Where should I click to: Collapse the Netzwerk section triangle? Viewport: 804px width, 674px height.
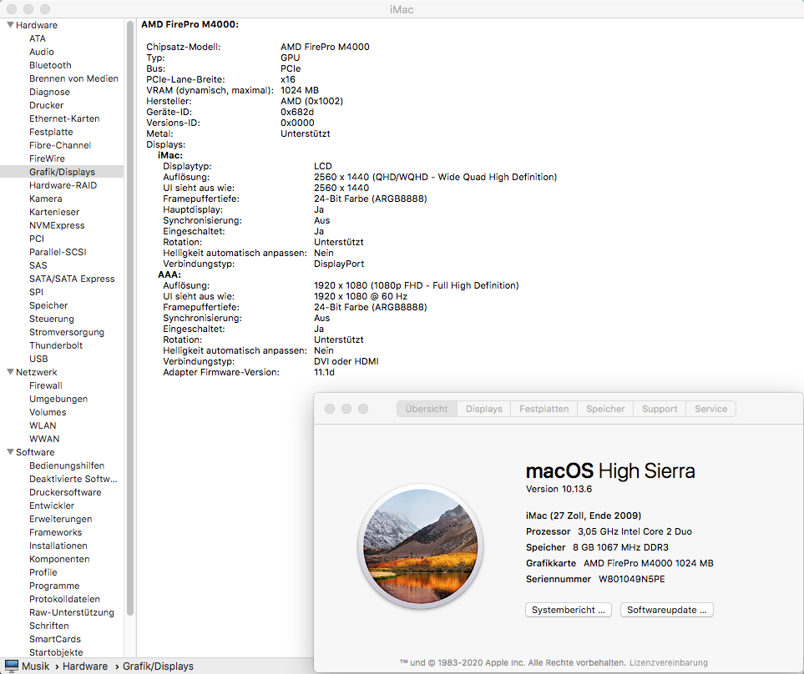(x=10, y=372)
